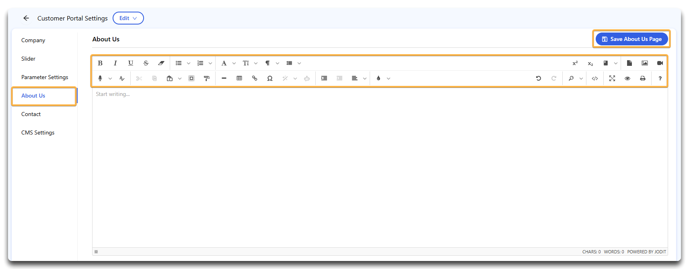Preview content with the eye icon
Viewport: 689px width, 269px height.
pos(627,78)
